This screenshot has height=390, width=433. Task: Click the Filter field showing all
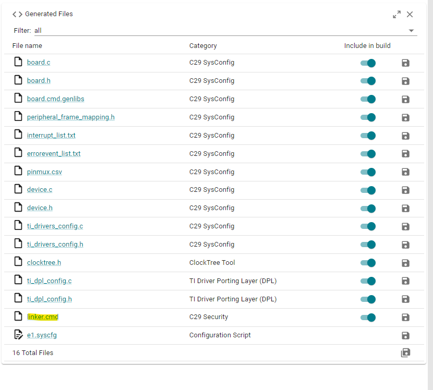click(x=225, y=31)
